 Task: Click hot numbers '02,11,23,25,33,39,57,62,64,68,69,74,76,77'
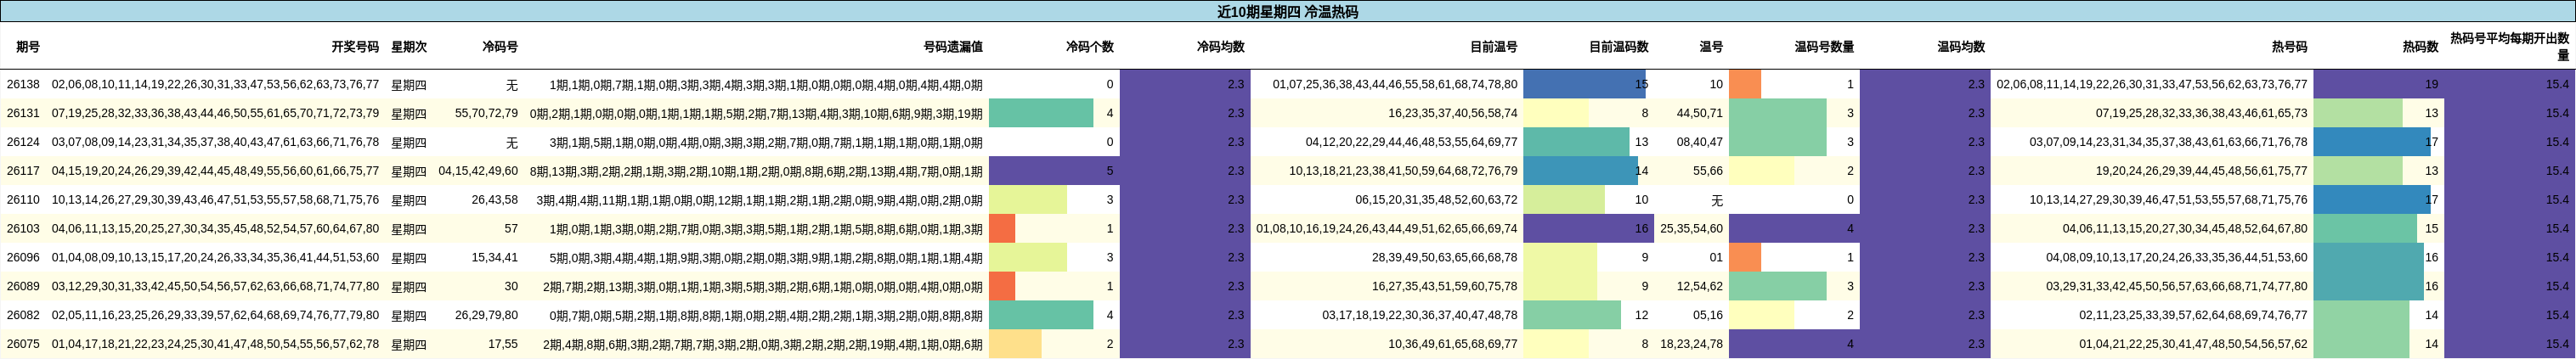coord(2193,315)
